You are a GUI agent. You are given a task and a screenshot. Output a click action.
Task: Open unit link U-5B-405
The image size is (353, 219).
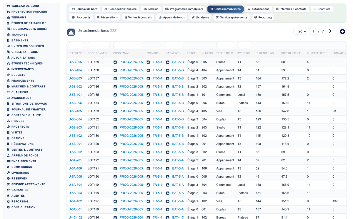pos(75,111)
